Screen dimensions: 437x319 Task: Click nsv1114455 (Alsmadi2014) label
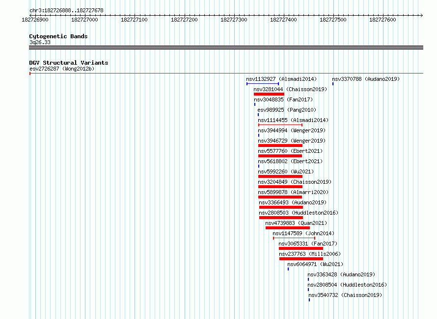[x=293, y=120]
